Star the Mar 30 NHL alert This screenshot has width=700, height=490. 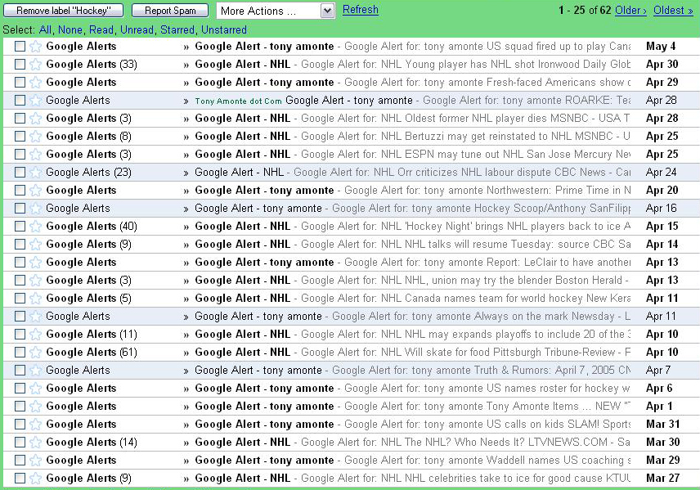(35, 443)
